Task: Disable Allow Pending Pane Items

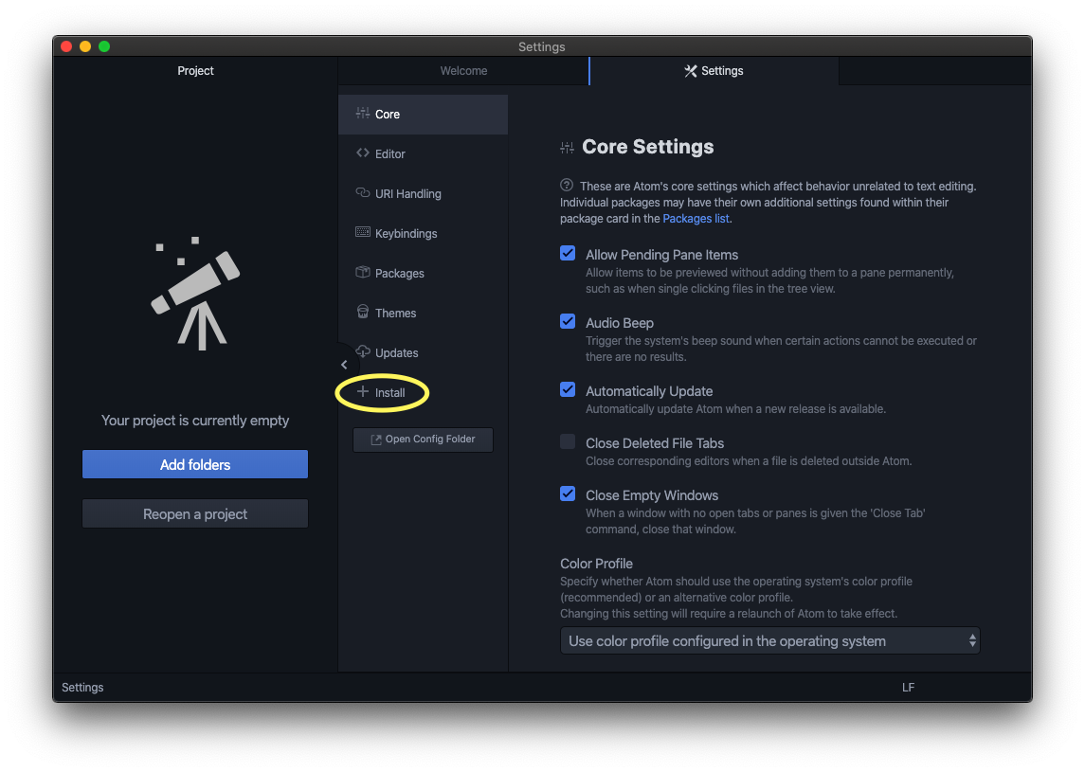Action: (x=568, y=253)
